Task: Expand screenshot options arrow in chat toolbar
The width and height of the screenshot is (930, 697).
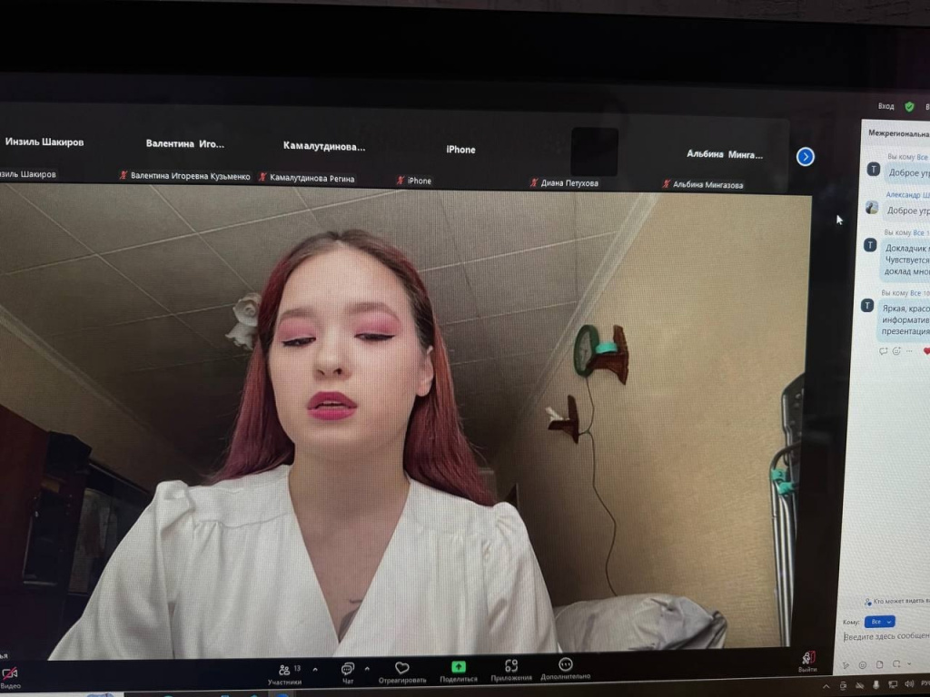Action: click(909, 663)
